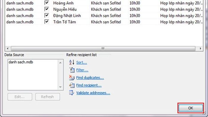
Task: Select danh sach.mdb in Data Source list
Action: 21,62
